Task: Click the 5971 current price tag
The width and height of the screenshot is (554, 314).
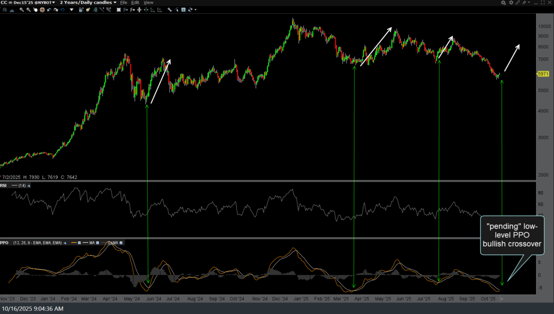Action: pyautogui.click(x=542, y=74)
